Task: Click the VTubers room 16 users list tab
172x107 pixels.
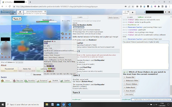Action: click(130, 17)
